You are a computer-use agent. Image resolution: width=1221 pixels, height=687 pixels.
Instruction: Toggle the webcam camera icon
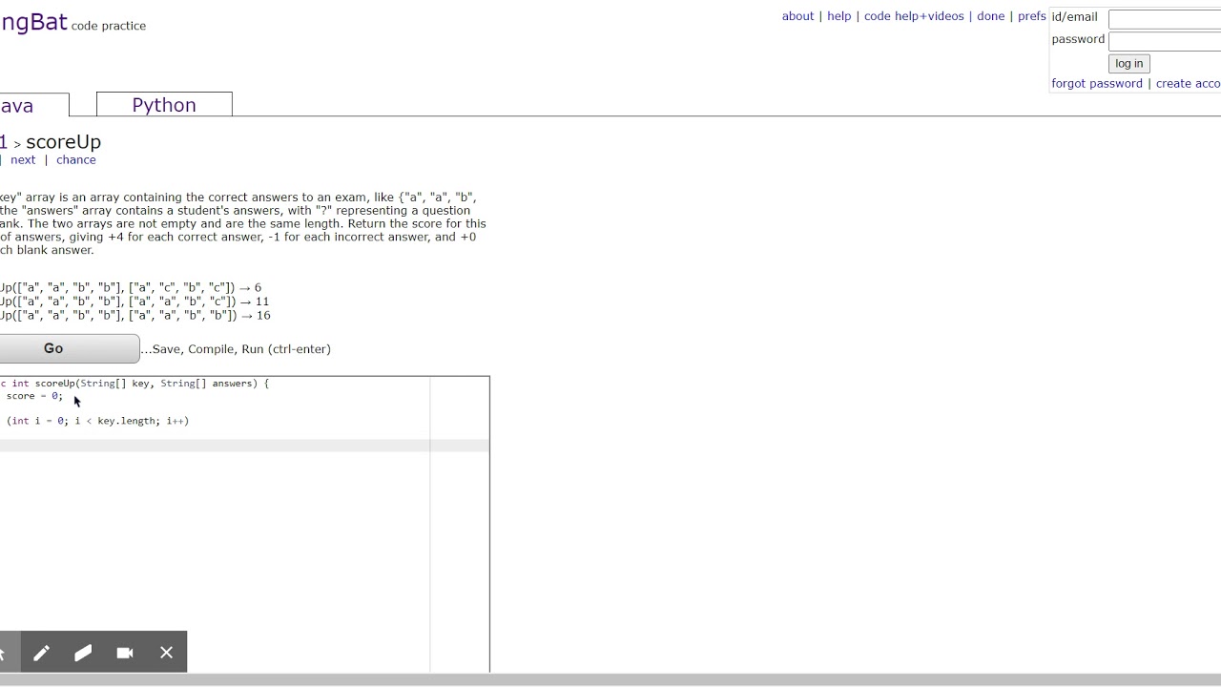click(125, 653)
